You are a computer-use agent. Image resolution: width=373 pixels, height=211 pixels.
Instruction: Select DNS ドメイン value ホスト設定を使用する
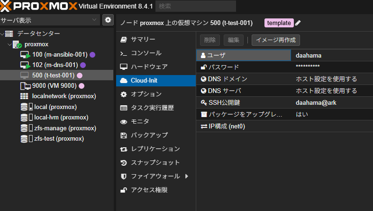327,79
